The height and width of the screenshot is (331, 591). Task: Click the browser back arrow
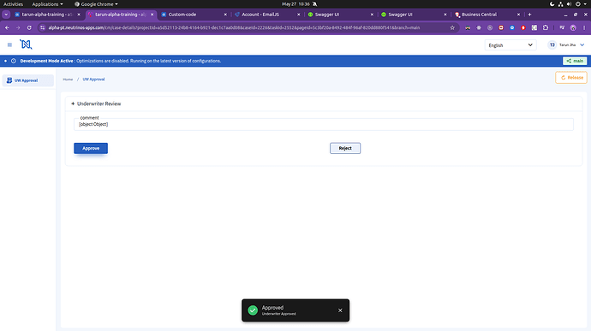coord(7,27)
